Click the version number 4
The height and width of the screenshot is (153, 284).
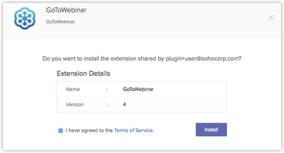coord(125,104)
